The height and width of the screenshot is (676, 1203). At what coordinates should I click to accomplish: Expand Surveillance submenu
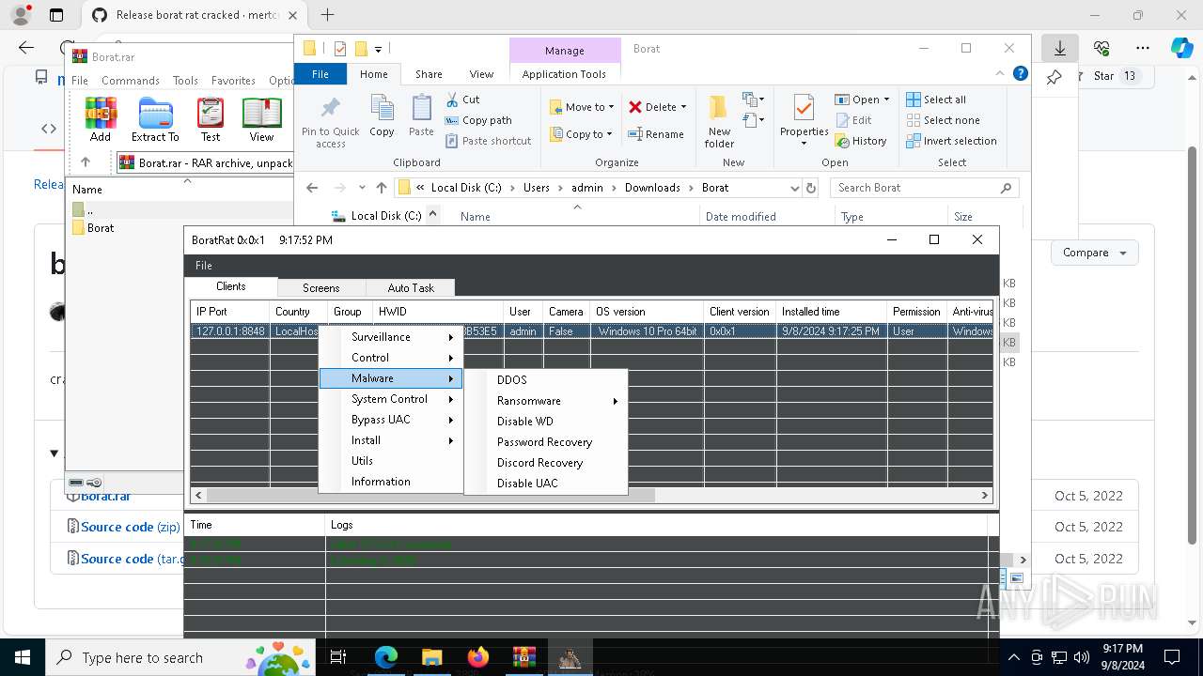coord(391,337)
